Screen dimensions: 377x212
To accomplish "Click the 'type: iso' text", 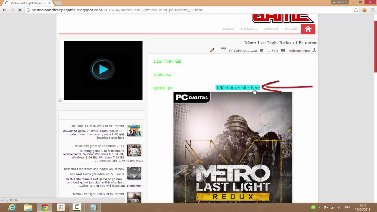I will 162,74.
